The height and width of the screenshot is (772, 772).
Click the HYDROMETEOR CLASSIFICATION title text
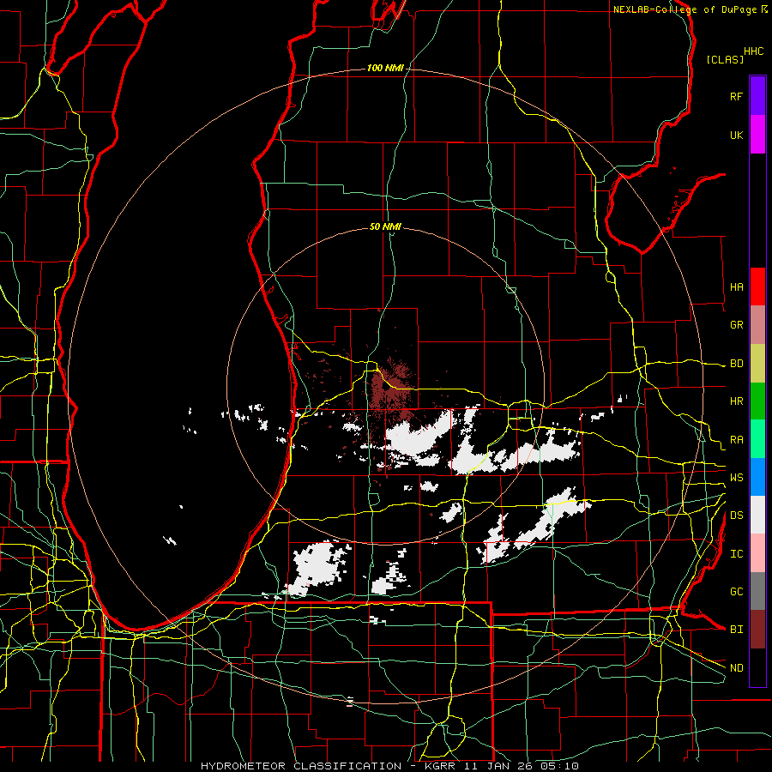pos(301,766)
